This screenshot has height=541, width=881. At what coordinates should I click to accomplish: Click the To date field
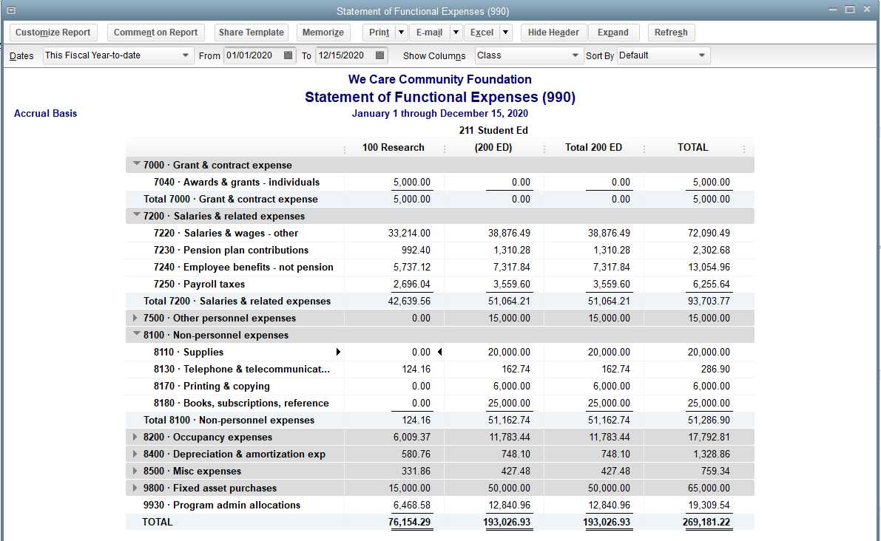click(x=344, y=55)
